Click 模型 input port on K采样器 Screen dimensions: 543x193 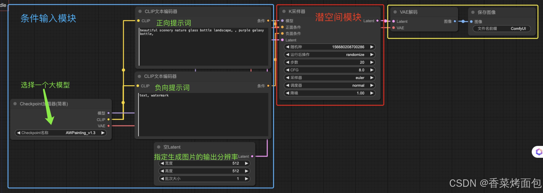[282, 21]
